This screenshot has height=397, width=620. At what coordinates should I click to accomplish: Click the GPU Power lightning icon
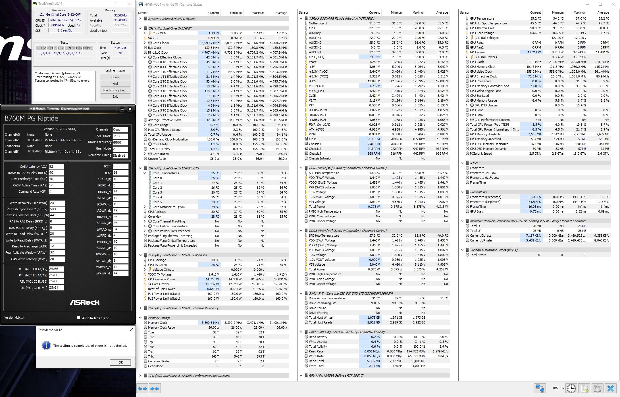pyautogui.click(x=467, y=52)
